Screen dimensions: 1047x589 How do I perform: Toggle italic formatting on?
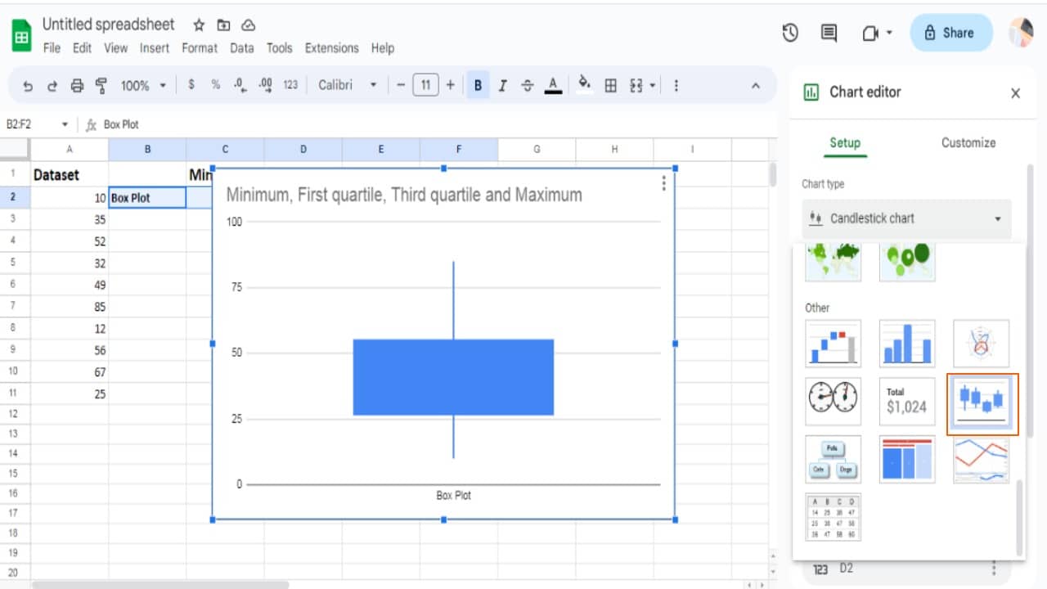pos(502,84)
